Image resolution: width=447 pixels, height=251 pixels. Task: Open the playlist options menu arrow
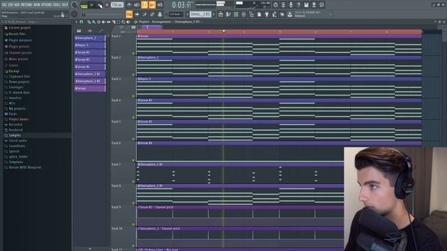76,22
